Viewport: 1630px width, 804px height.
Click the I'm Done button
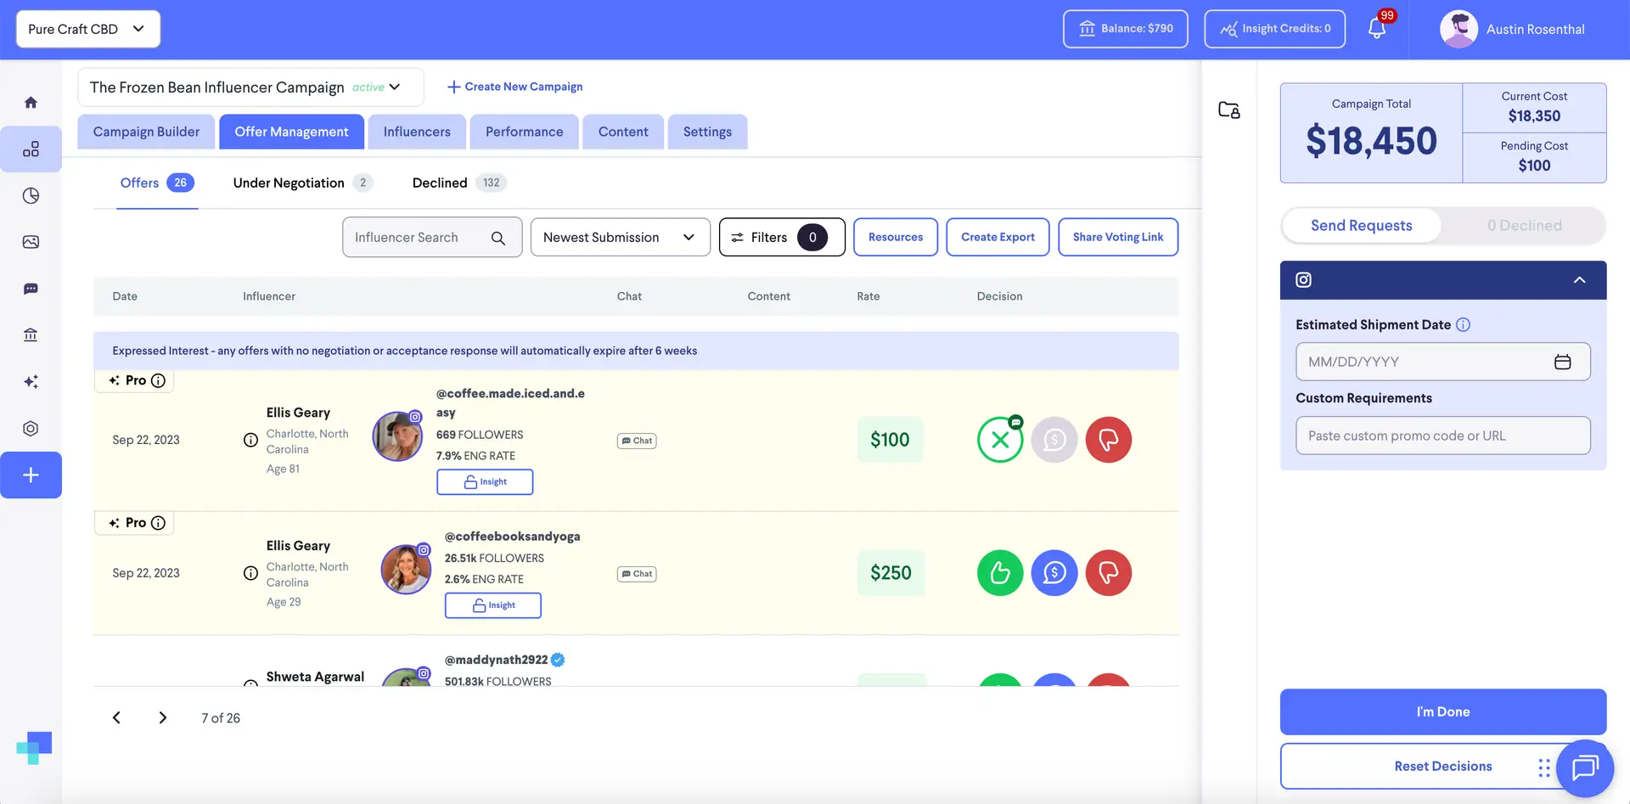pyautogui.click(x=1442, y=711)
